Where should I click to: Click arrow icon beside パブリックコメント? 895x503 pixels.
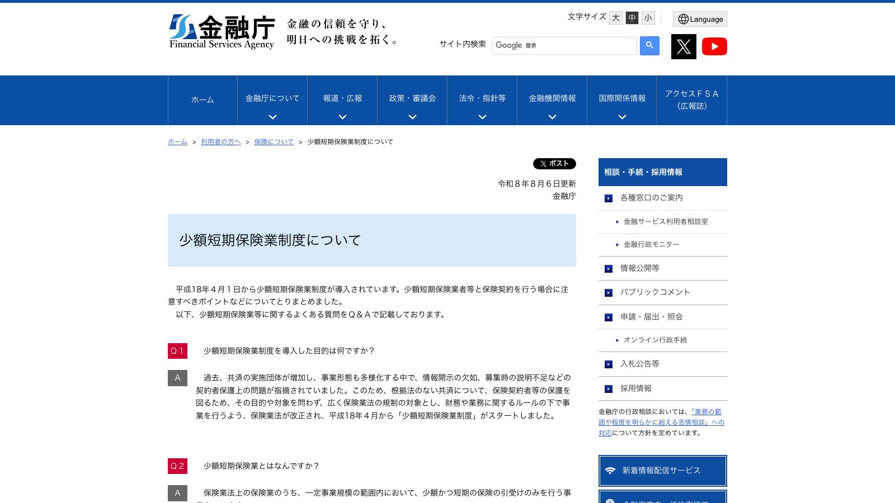coord(609,293)
